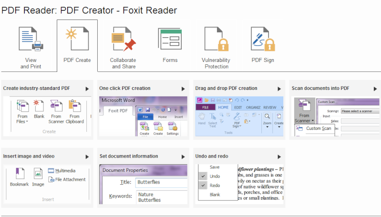Switch to Collaborate and Share tab
The image size is (381, 217).
[123, 47]
